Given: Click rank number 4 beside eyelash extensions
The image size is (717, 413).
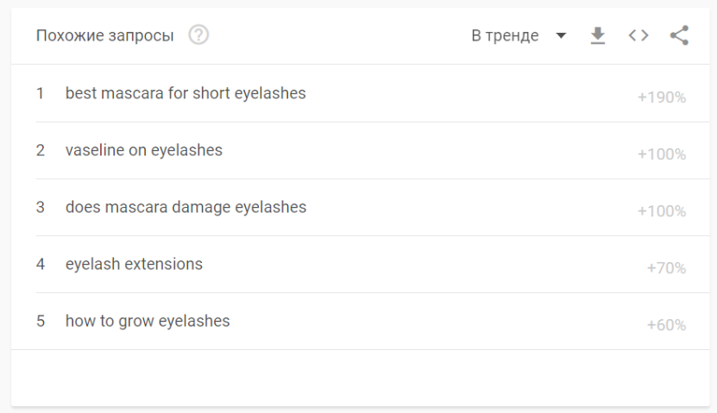Looking at the screenshot, I should tap(41, 264).
